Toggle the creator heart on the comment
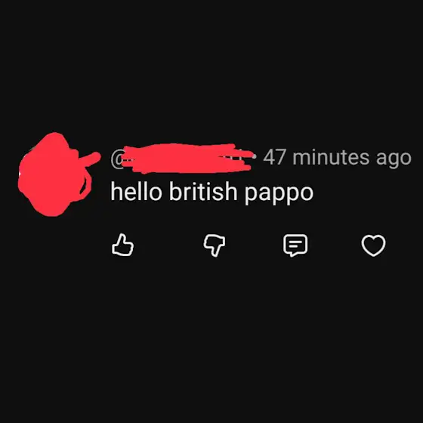 coord(374,245)
